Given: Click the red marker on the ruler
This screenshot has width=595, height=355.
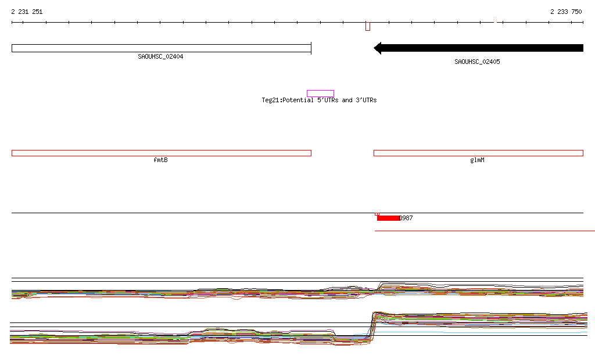Looking at the screenshot, I should 368,27.
